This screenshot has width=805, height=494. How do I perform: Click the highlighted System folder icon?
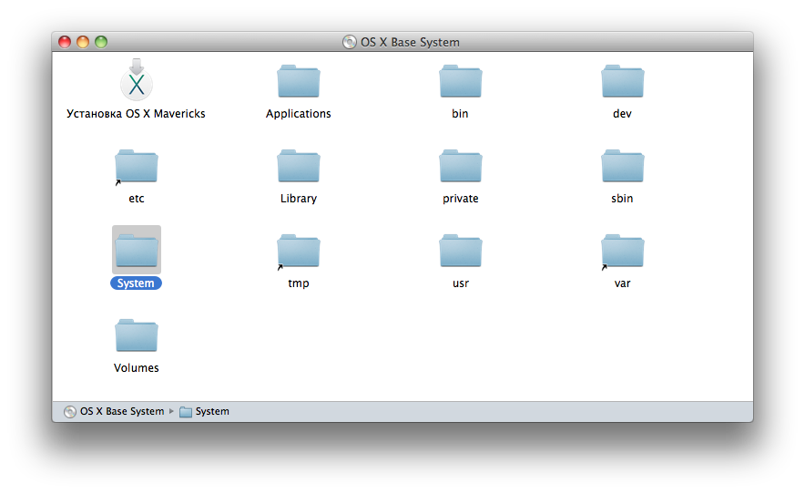[x=136, y=251]
